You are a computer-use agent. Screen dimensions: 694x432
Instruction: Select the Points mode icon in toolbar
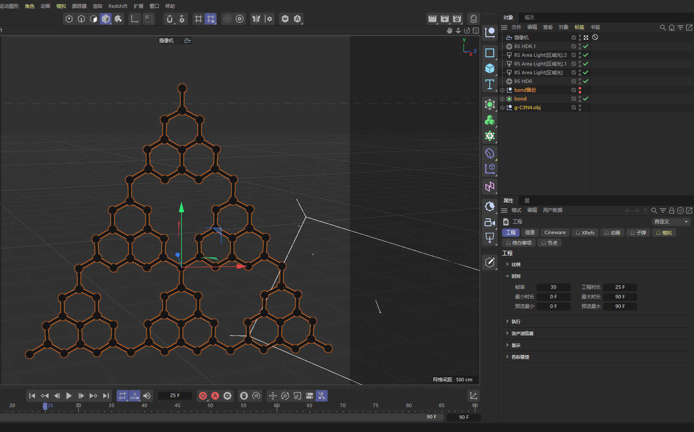pos(69,19)
